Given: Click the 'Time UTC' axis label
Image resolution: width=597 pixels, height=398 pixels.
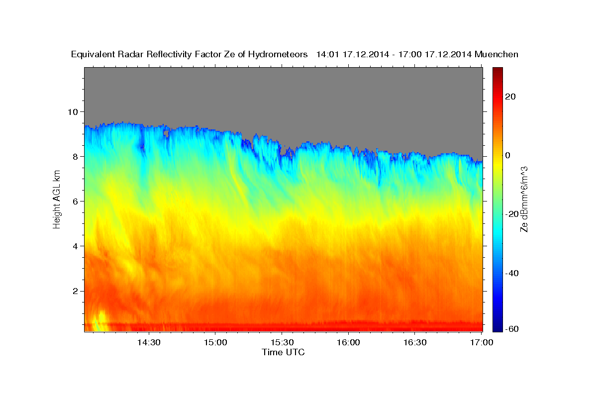Looking at the screenshot, I should tap(283, 352).
